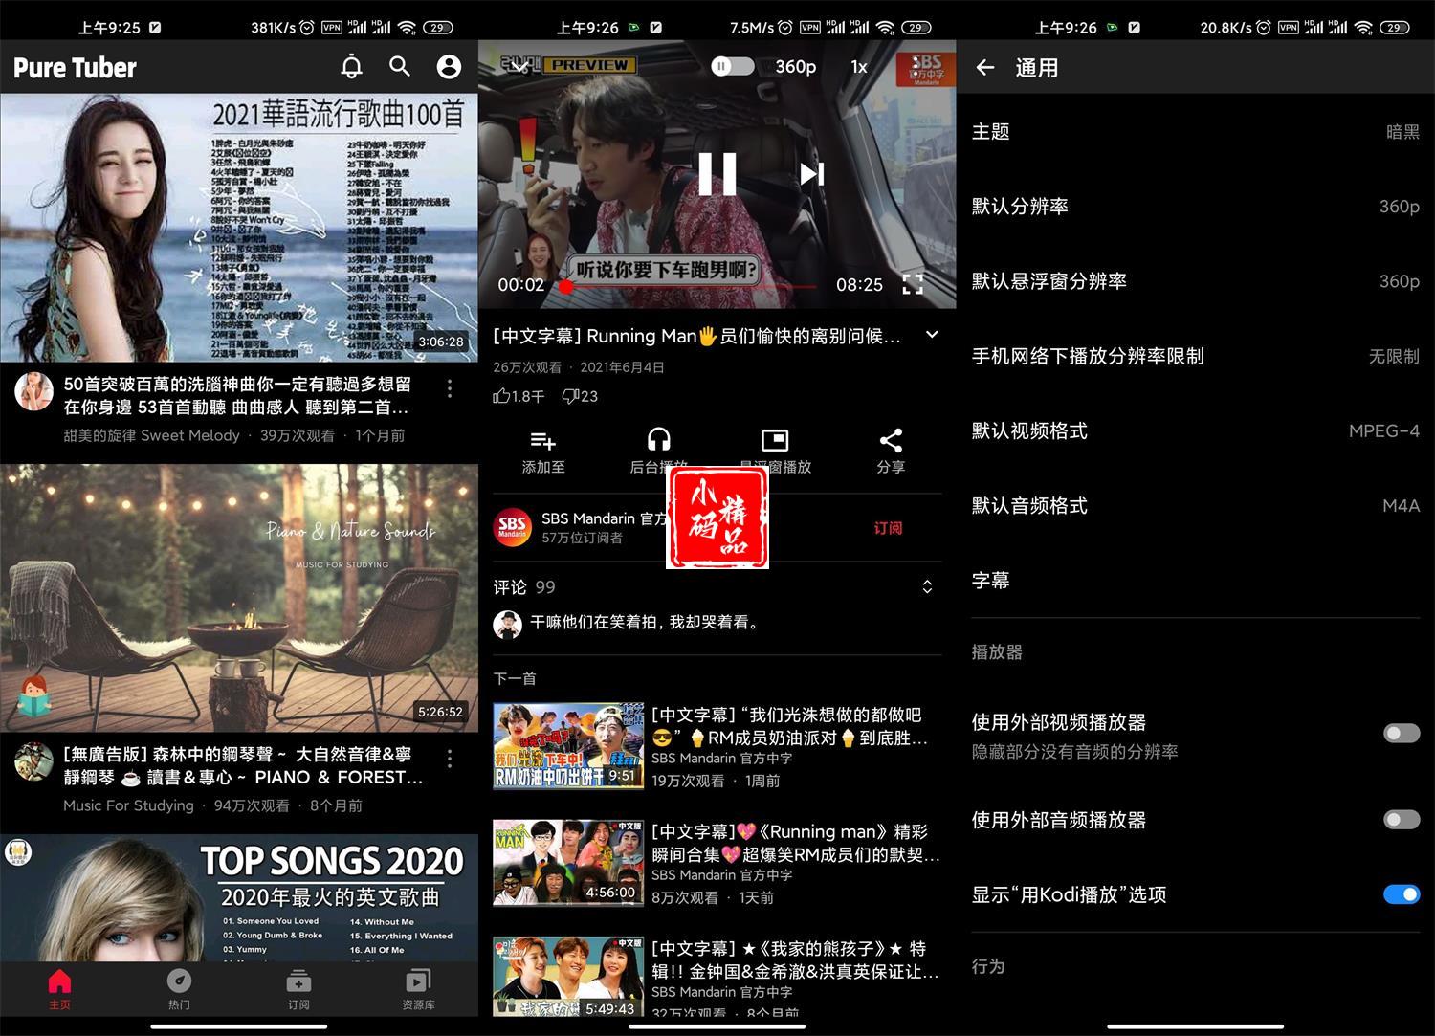Play the 2021華語流行歌曲100首 video thumbnail
Image resolution: width=1435 pixels, height=1036 pixels.
(x=239, y=228)
